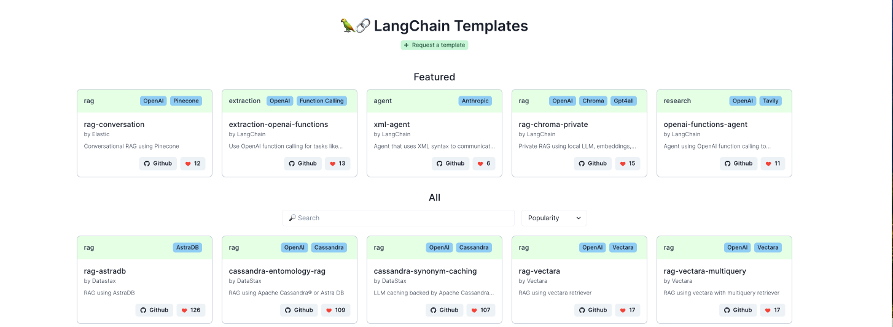The height and width of the screenshot is (327, 893).
Task: Select the Pinecone tag on rag-conversation
Action: pos(185,101)
